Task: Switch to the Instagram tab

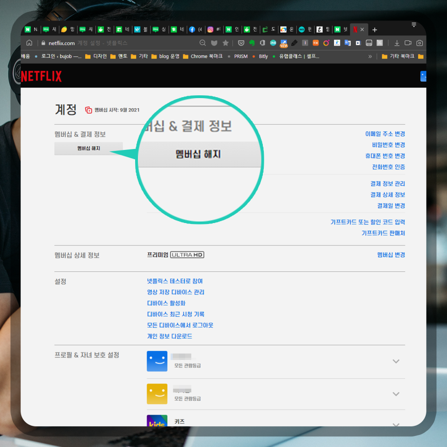Action: point(214,29)
